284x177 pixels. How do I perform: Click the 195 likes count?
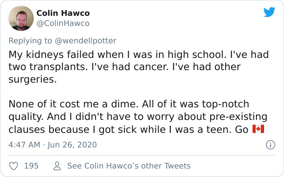click(31, 166)
